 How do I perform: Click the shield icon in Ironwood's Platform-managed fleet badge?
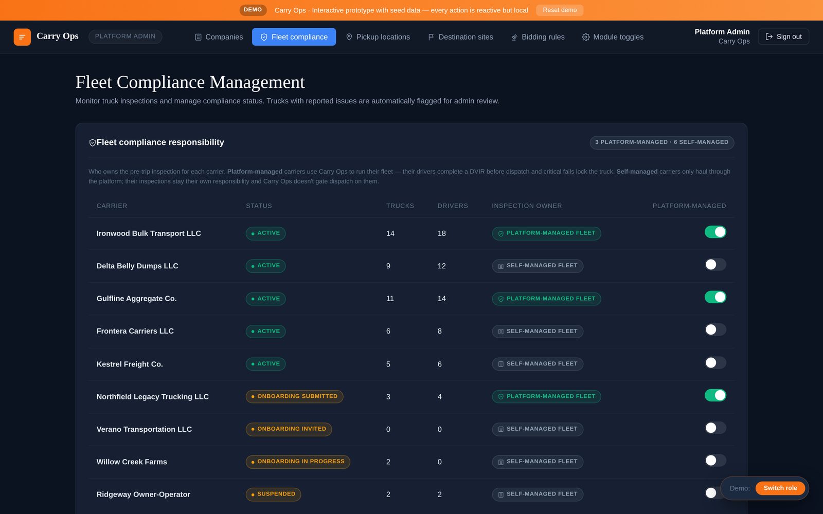tap(500, 233)
